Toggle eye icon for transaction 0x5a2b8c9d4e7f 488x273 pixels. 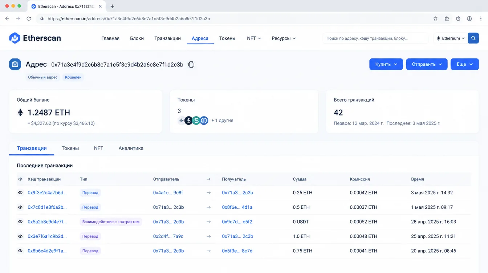click(x=20, y=222)
